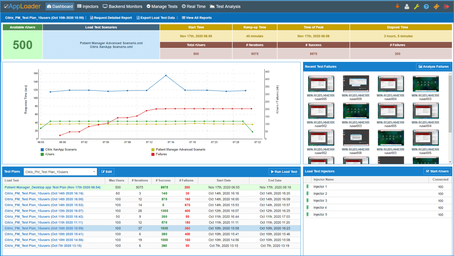
Task: Click the blue help question mark icon
Action: click(426, 7)
